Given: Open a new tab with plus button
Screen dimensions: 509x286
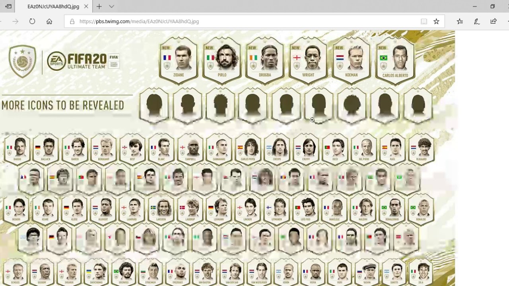Looking at the screenshot, I should [99, 6].
